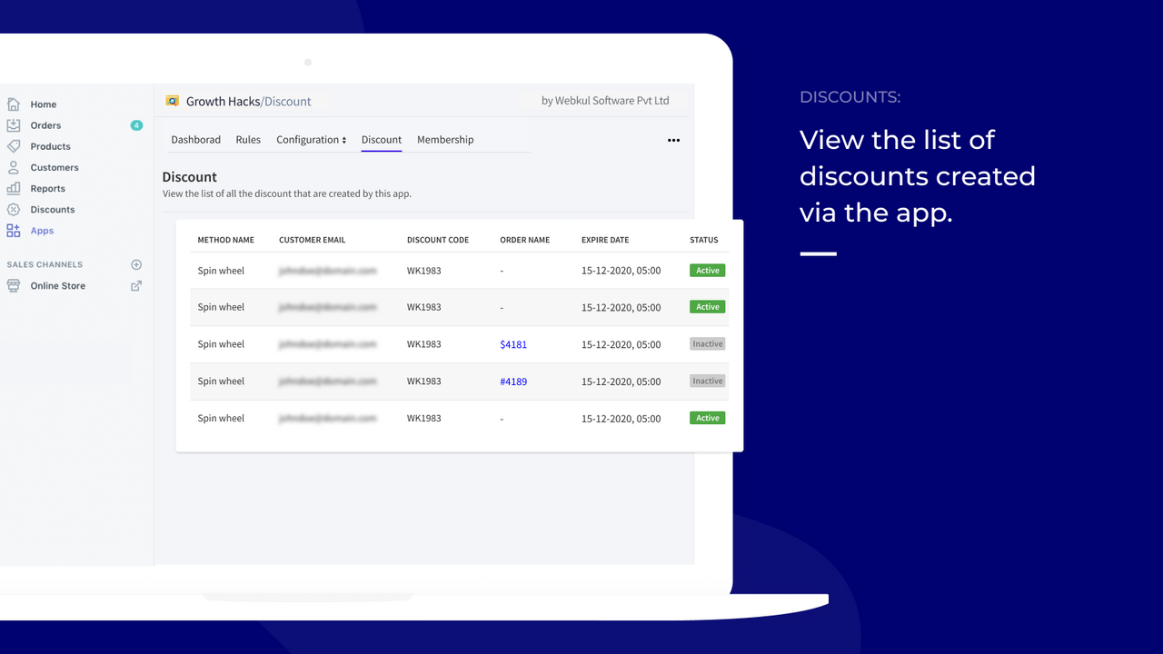Click Inactive badge in $4181 row
Screen dimensions: 1163x654
pos(708,344)
